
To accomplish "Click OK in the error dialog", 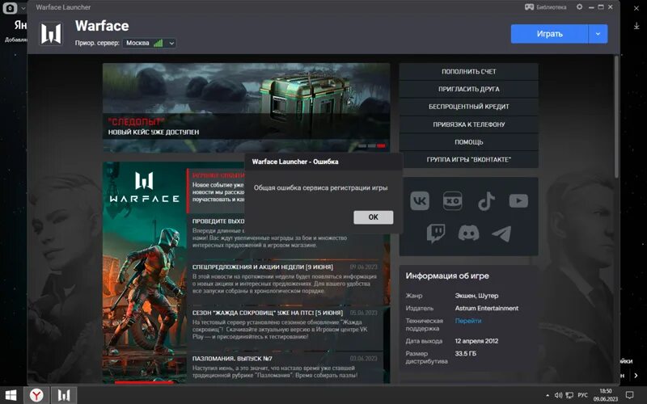I will [x=373, y=217].
